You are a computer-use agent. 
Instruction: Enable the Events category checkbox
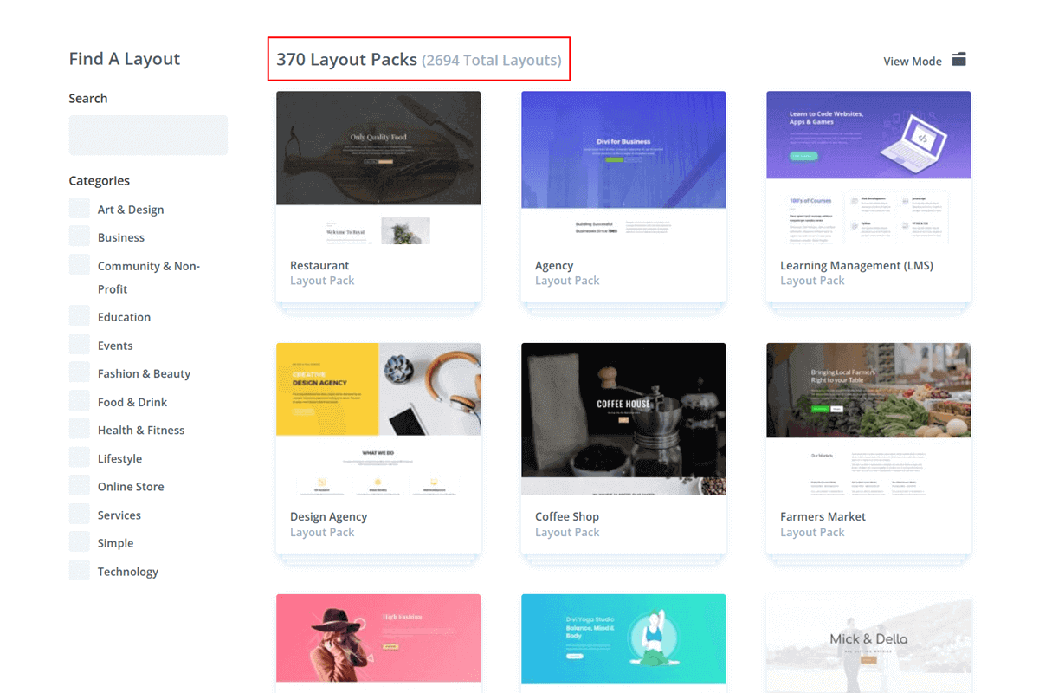coord(79,344)
